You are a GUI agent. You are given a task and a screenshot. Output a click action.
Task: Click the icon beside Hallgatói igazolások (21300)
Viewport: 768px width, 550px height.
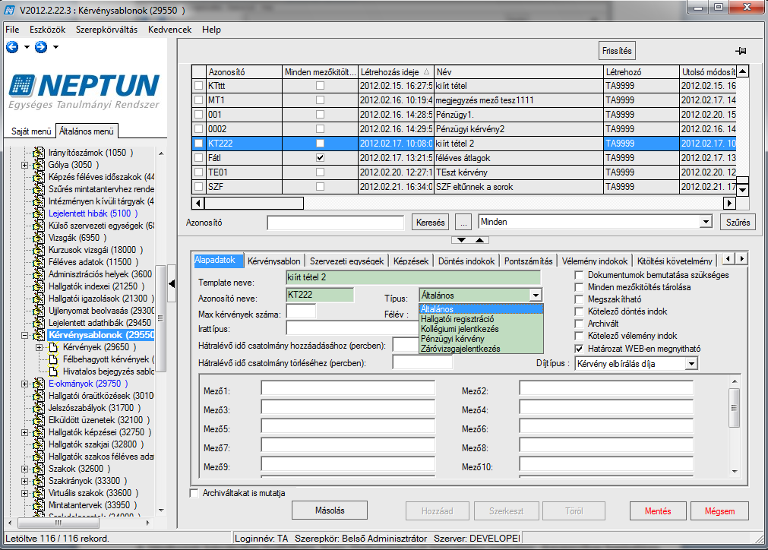coord(39,299)
